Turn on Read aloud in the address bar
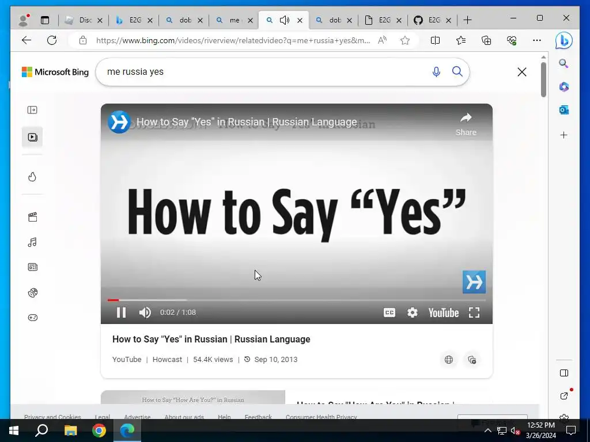The image size is (590, 442). 383,40
